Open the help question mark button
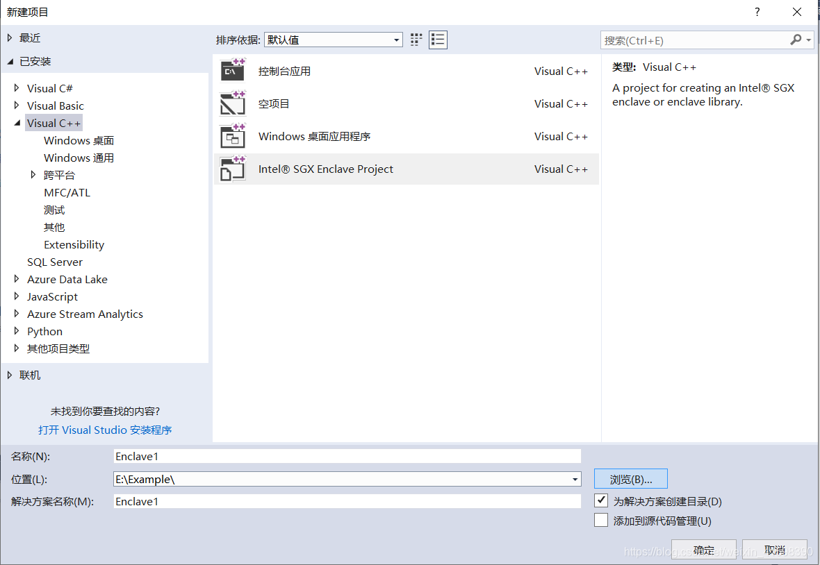The width and height of the screenshot is (820, 565). point(757,12)
